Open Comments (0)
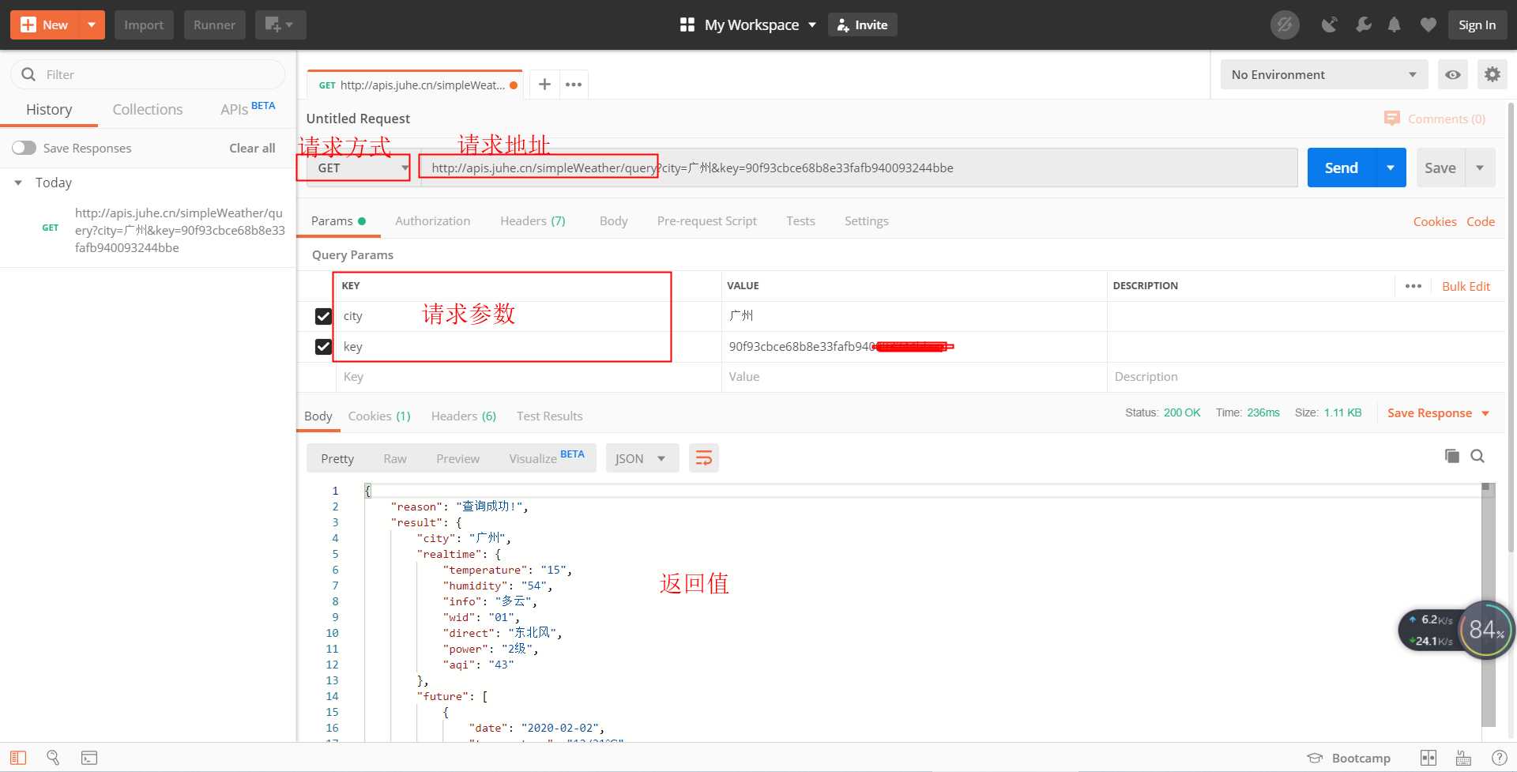Screen dimensions: 1517x772 (1435, 119)
